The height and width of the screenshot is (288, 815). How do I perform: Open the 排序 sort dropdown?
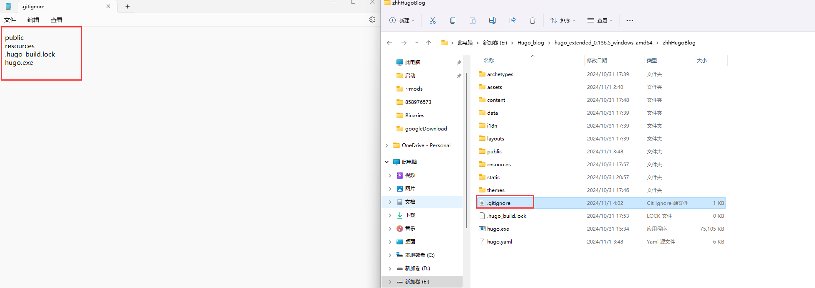coord(563,20)
